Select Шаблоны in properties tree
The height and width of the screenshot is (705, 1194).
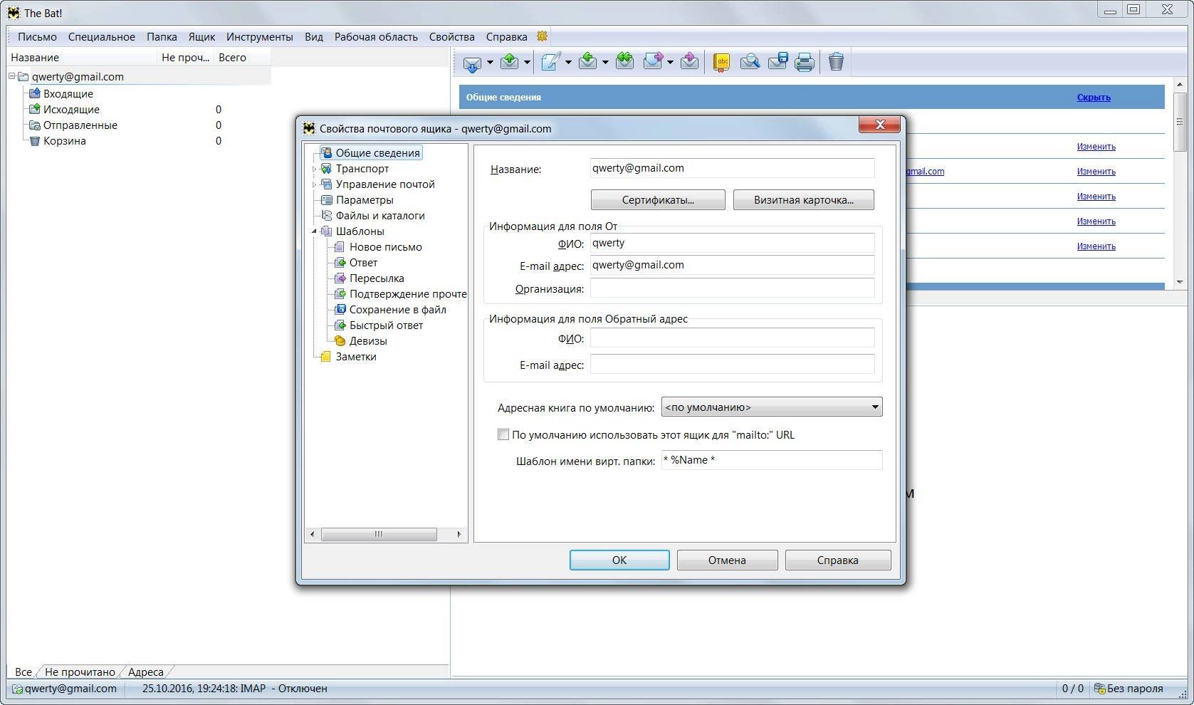coord(360,231)
